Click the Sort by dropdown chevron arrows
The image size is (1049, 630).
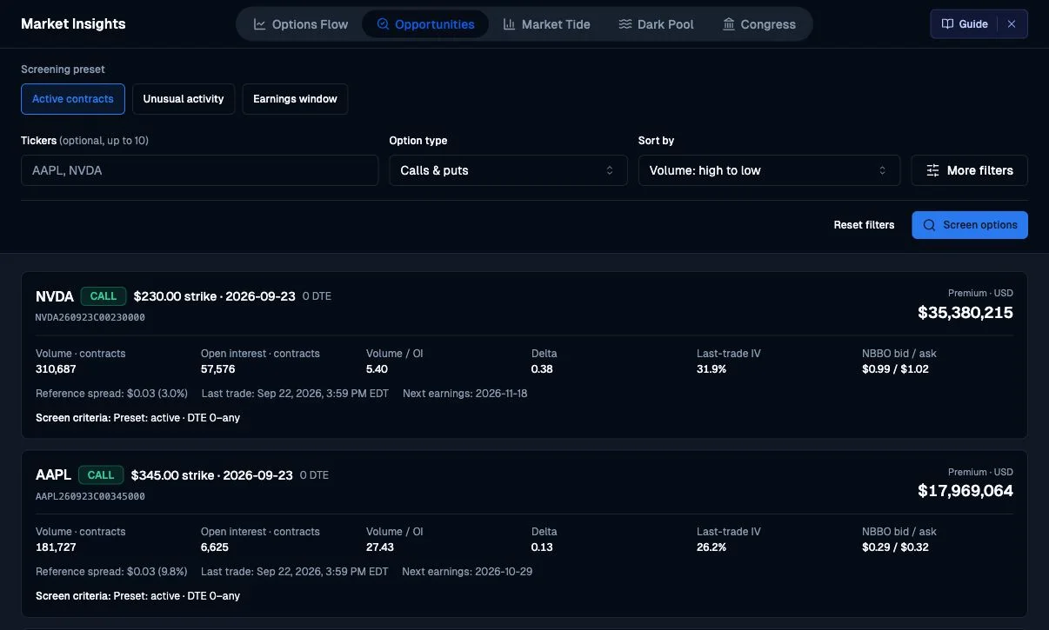[x=882, y=170]
